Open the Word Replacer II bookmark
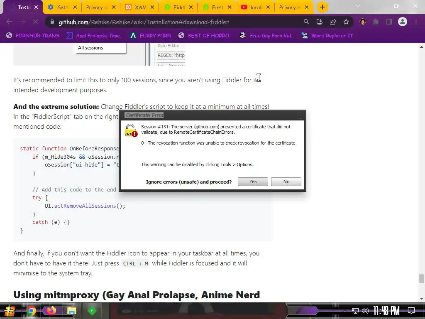This screenshot has width=425, height=319. click(x=327, y=36)
